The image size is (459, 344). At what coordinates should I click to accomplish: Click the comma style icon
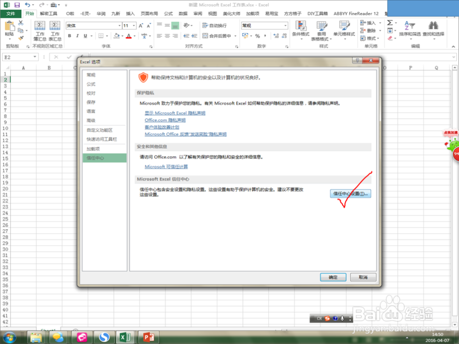click(x=265, y=36)
